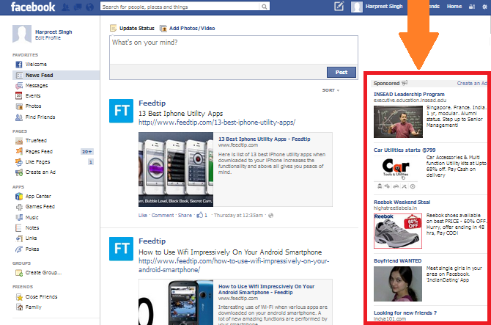Open INSEAD Leadership Program ad
Viewport: 491px width, 325px height.
[x=409, y=95]
